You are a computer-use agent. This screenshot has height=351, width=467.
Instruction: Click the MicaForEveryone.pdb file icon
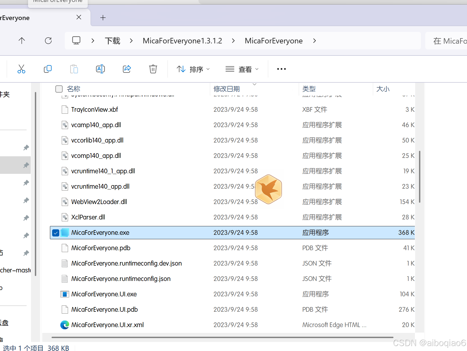point(65,248)
